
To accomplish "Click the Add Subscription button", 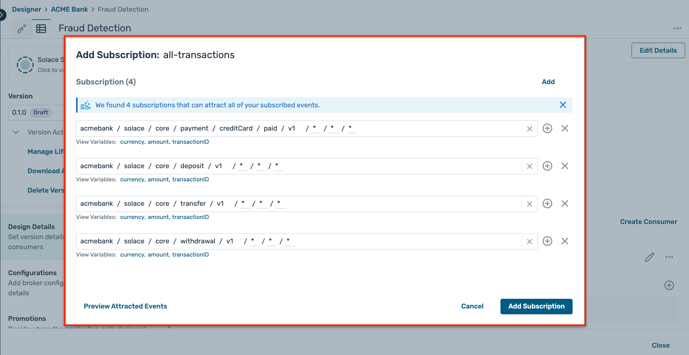I will click(536, 306).
